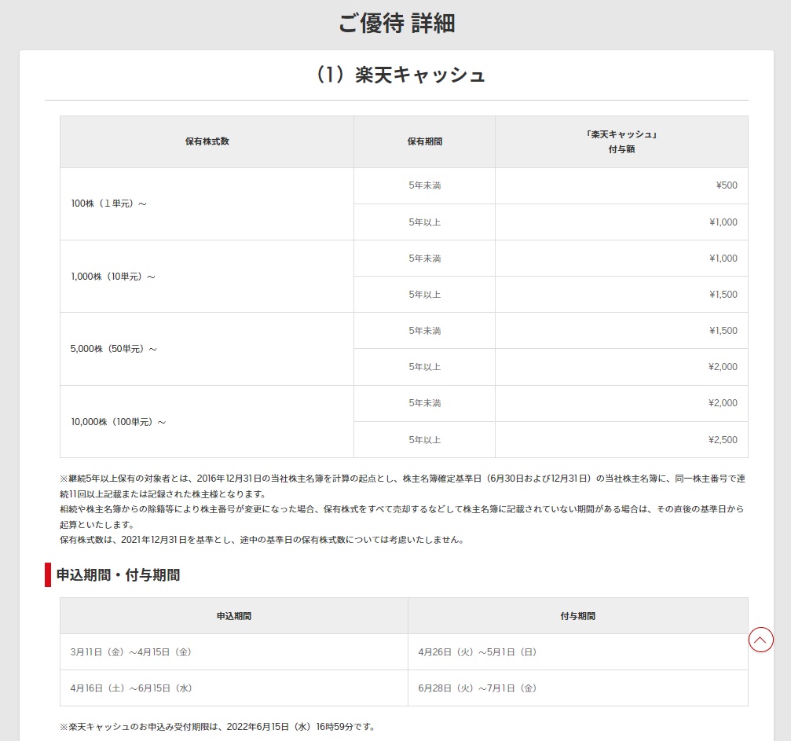
Task: Click the note line starting 保有株式数は、2021年12月31日
Action: click(x=262, y=540)
